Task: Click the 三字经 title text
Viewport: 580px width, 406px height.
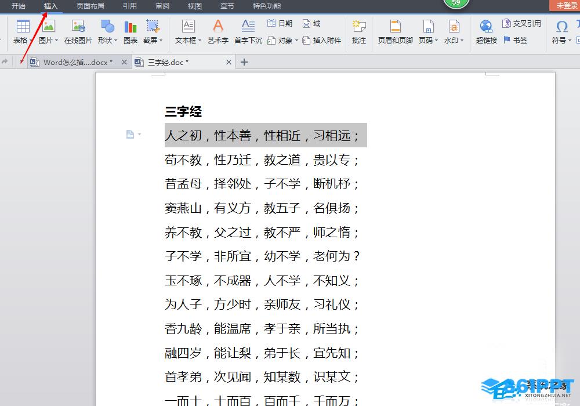Action: (183, 111)
